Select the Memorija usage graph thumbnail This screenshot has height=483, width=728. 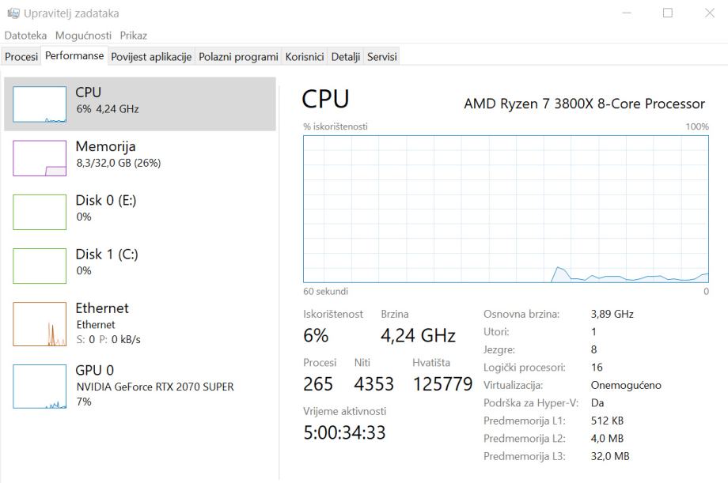[40, 158]
